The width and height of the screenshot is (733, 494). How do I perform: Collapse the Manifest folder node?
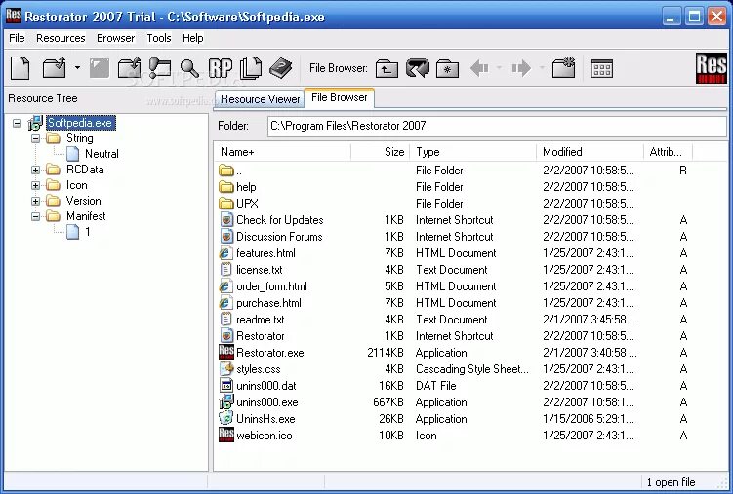(35, 216)
